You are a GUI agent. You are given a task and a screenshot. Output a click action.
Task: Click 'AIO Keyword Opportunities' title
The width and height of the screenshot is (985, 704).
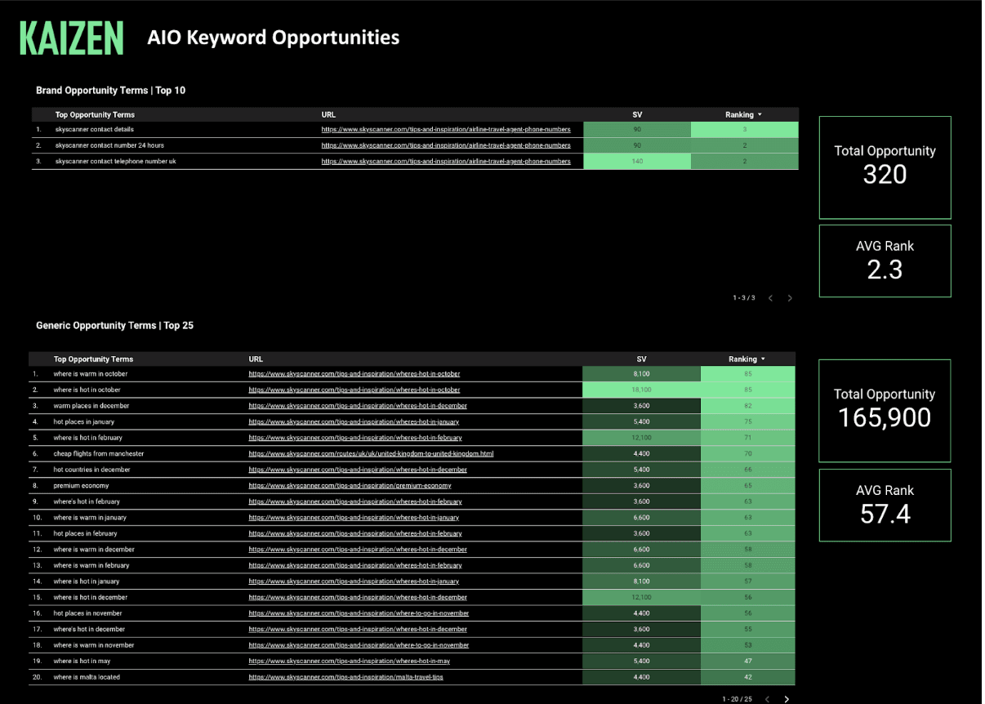[274, 38]
